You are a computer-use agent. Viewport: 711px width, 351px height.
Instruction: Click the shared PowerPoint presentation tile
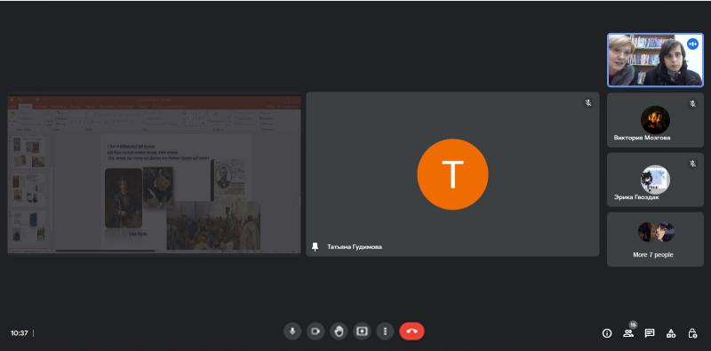154,174
